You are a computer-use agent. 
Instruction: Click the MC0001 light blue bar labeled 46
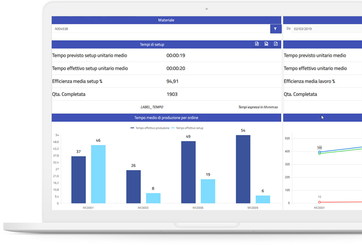98,174
